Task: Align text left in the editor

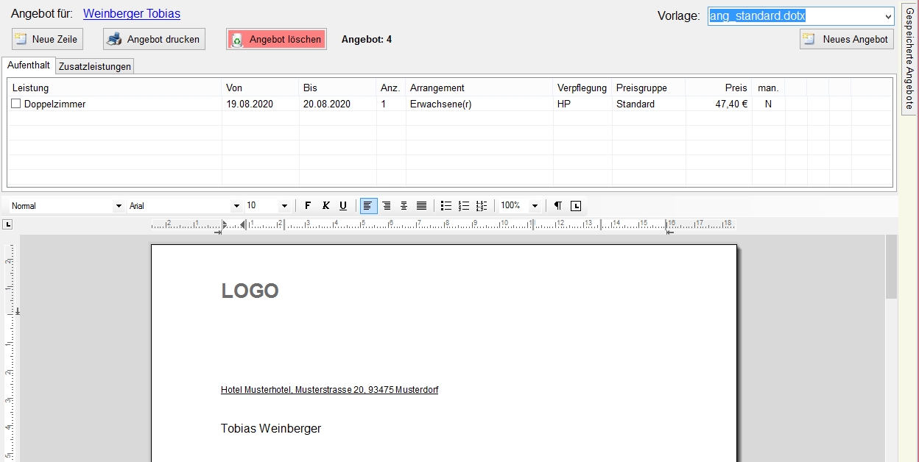Action: [x=368, y=206]
